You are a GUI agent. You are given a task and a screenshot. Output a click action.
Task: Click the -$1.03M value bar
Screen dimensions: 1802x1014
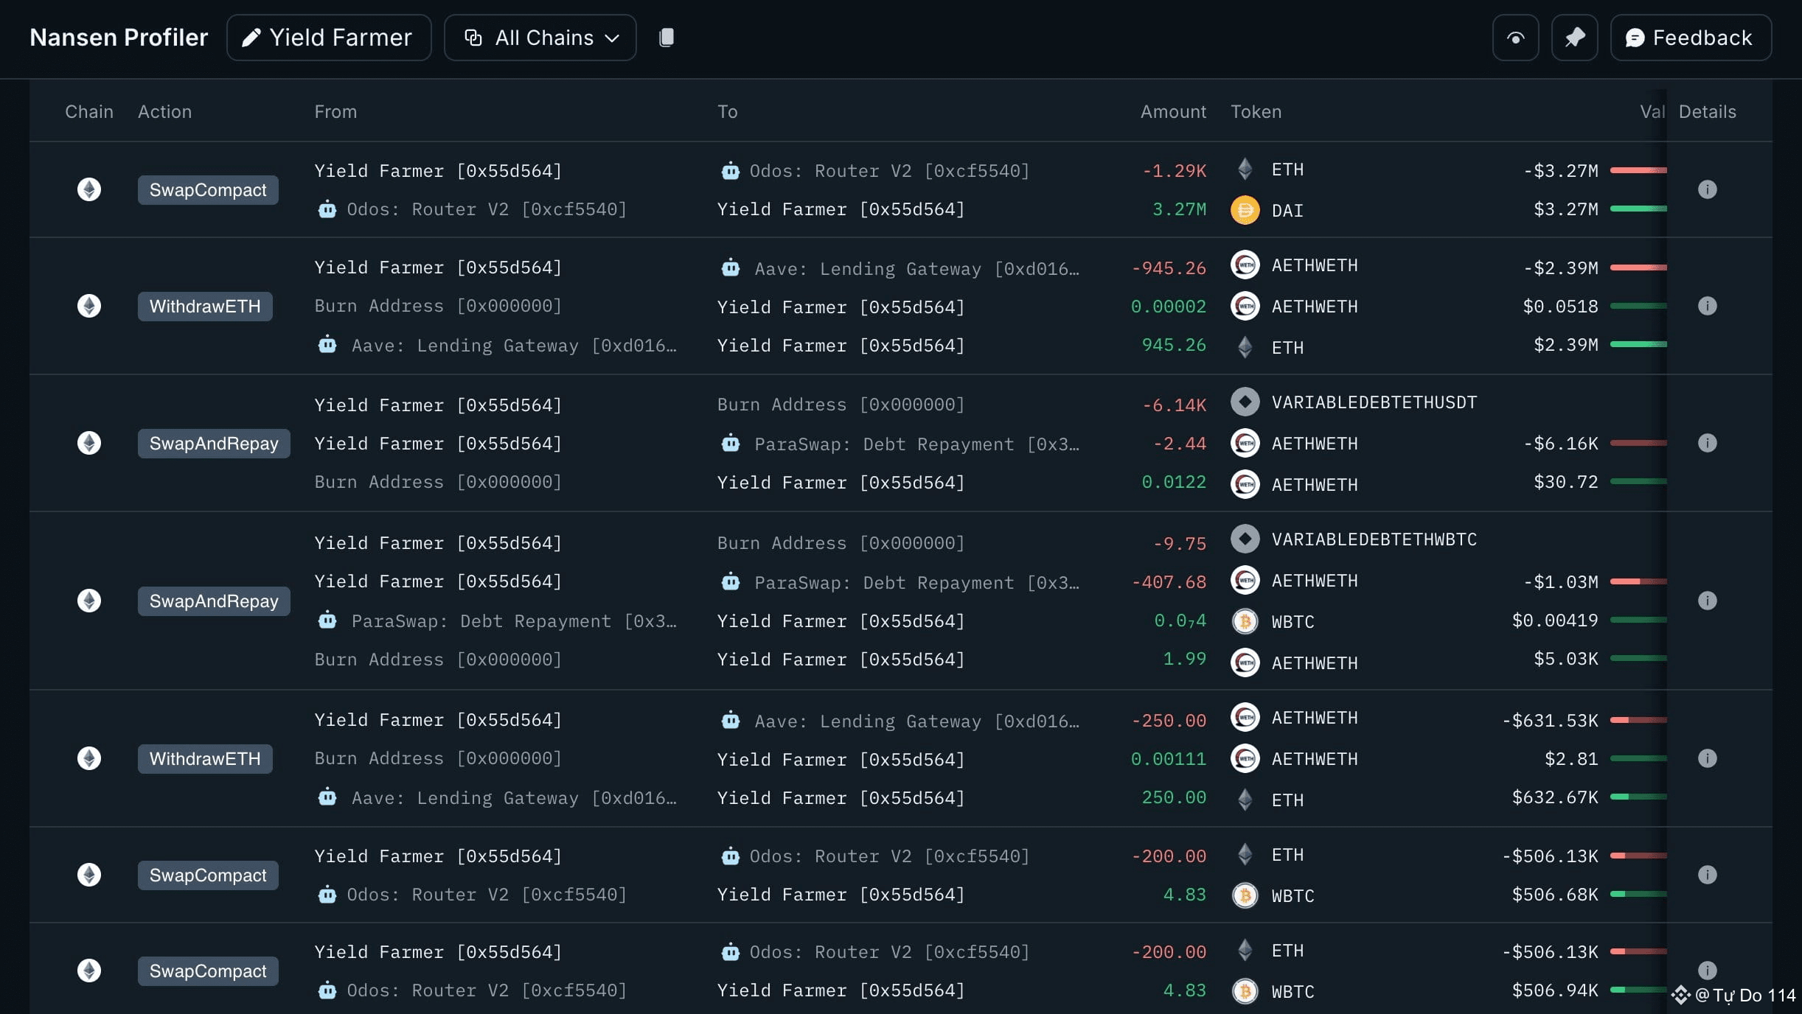click(x=1638, y=581)
